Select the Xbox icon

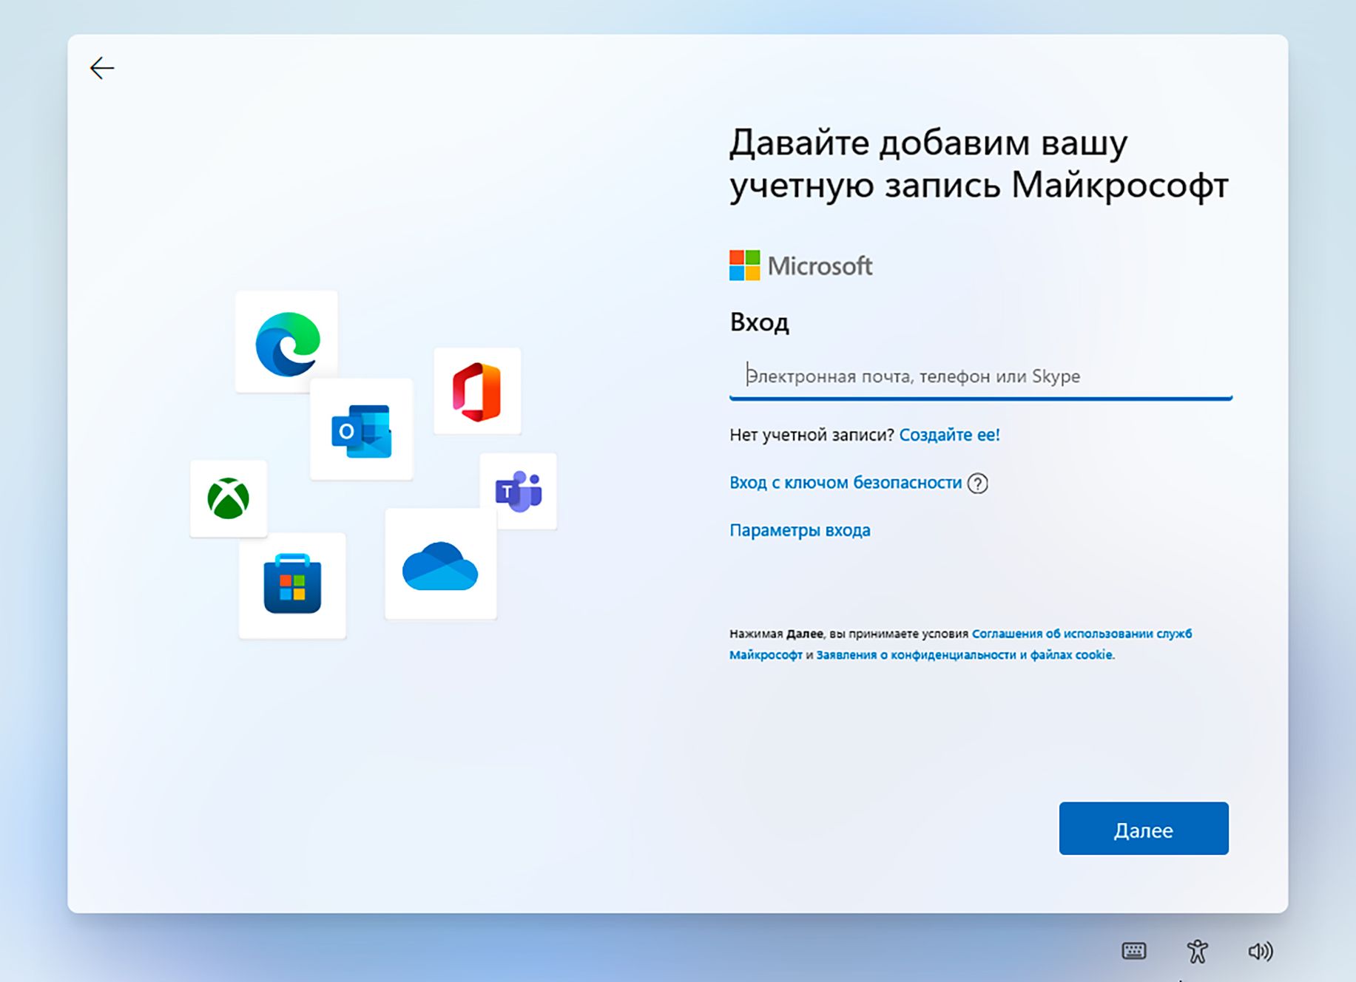tap(229, 498)
